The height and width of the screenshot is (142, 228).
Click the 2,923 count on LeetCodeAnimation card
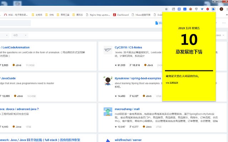click(x=4, y=65)
